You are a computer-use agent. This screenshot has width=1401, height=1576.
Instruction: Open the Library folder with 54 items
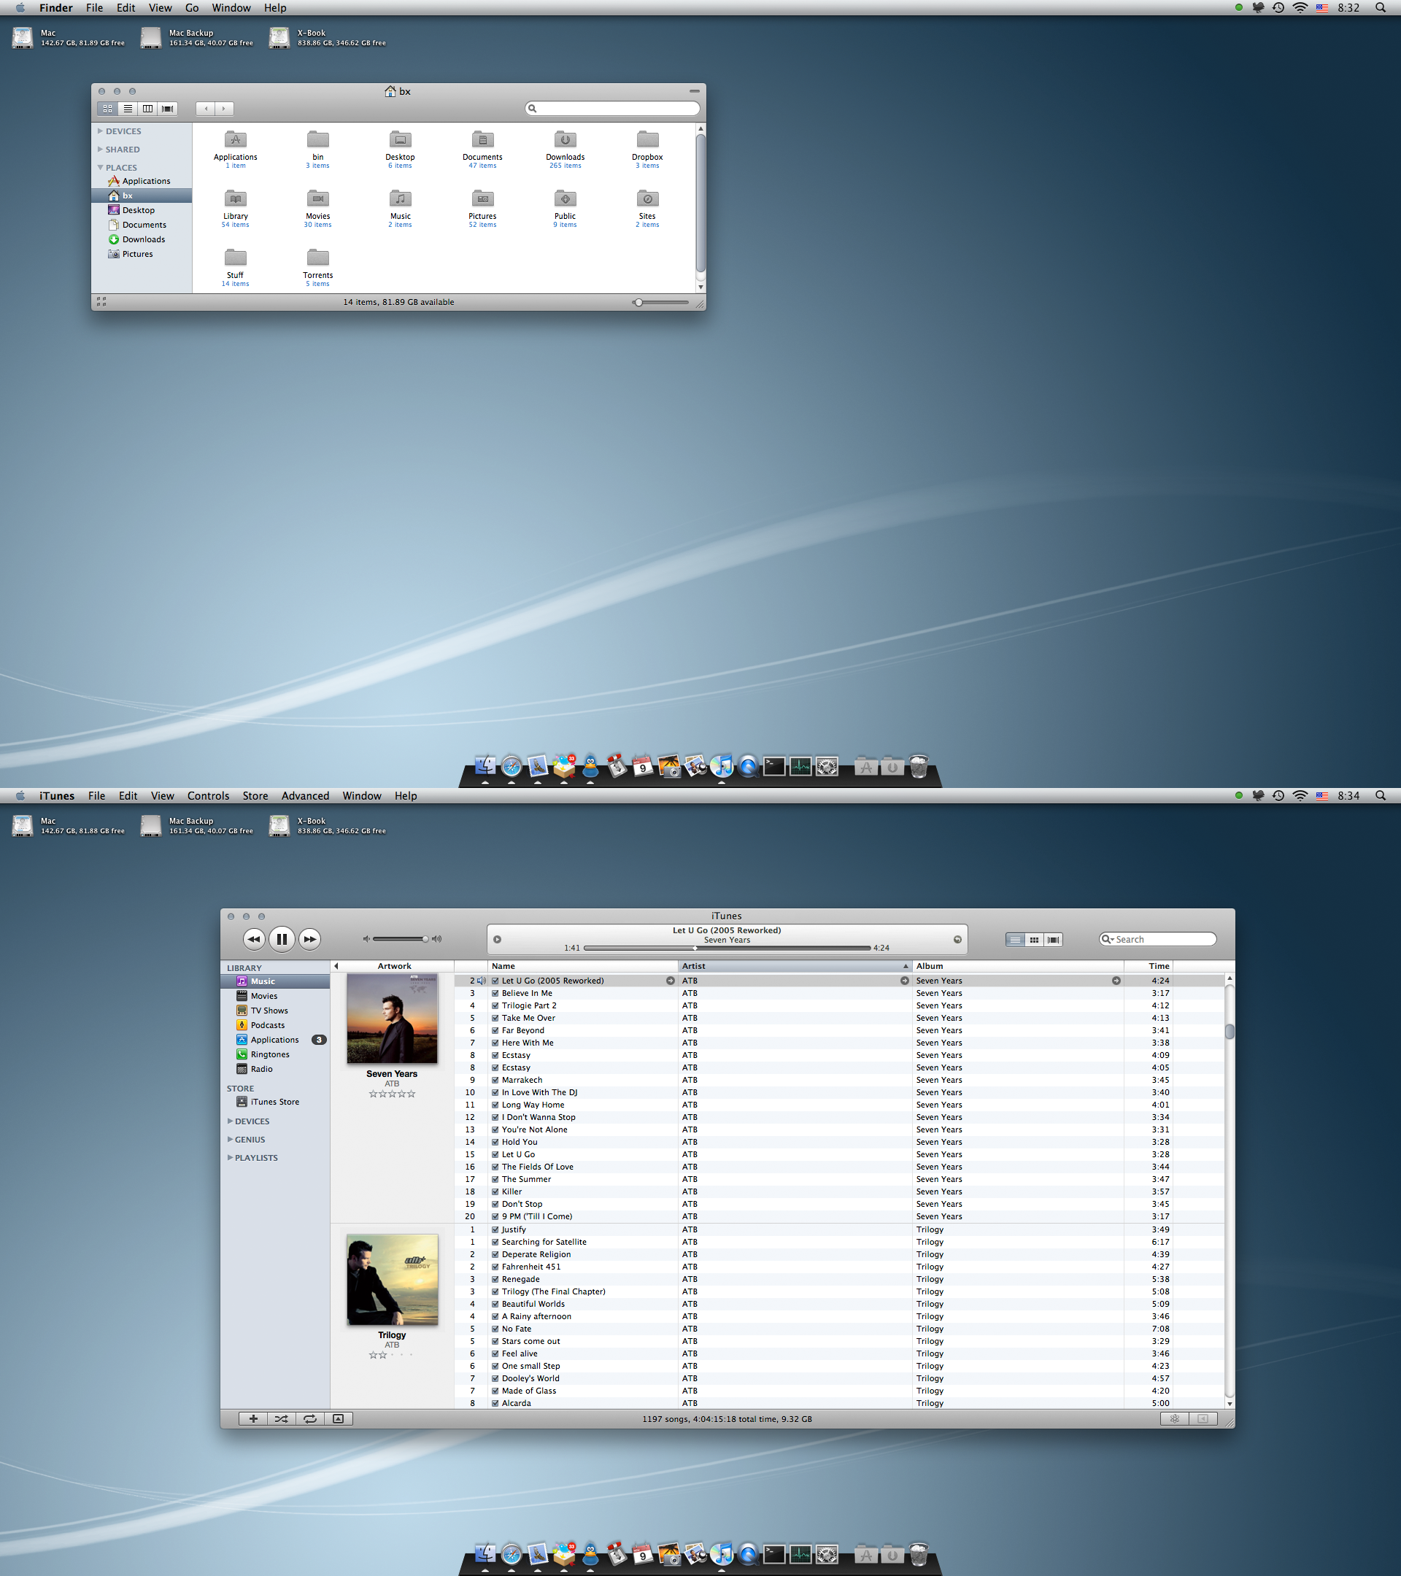[235, 199]
